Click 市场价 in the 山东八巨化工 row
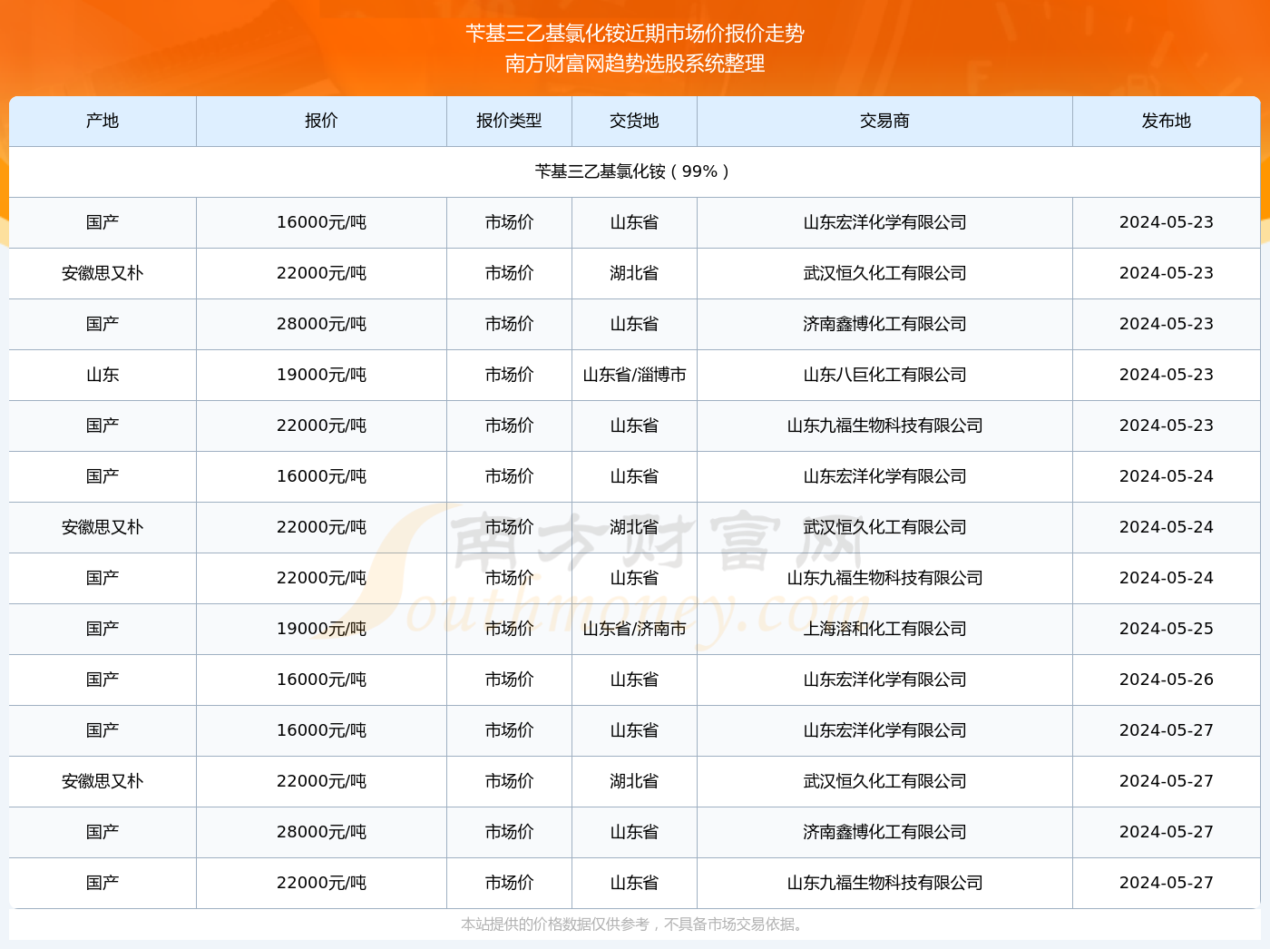The height and width of the screenshot is (949, 1270). click(x=509, y=375)
